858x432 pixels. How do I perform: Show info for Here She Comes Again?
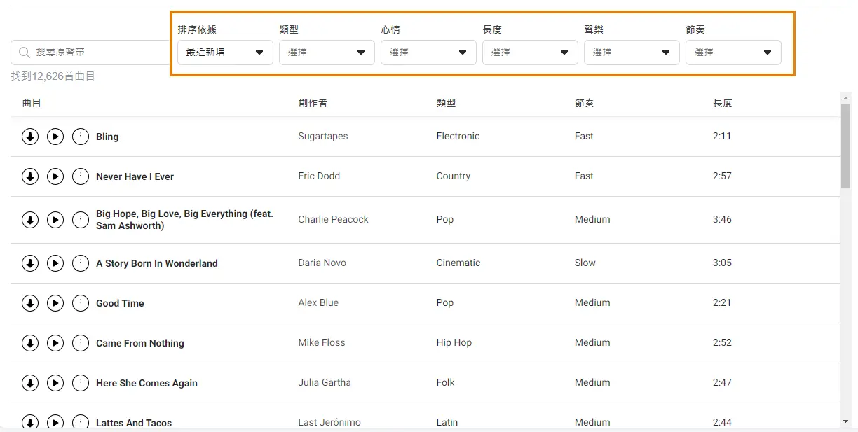(81, 383)
